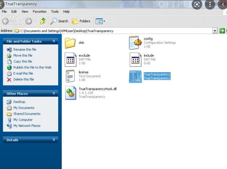Open the address bar dropdown
The width and height of the screenshot is (227, 169).
[x=215, y=31]
